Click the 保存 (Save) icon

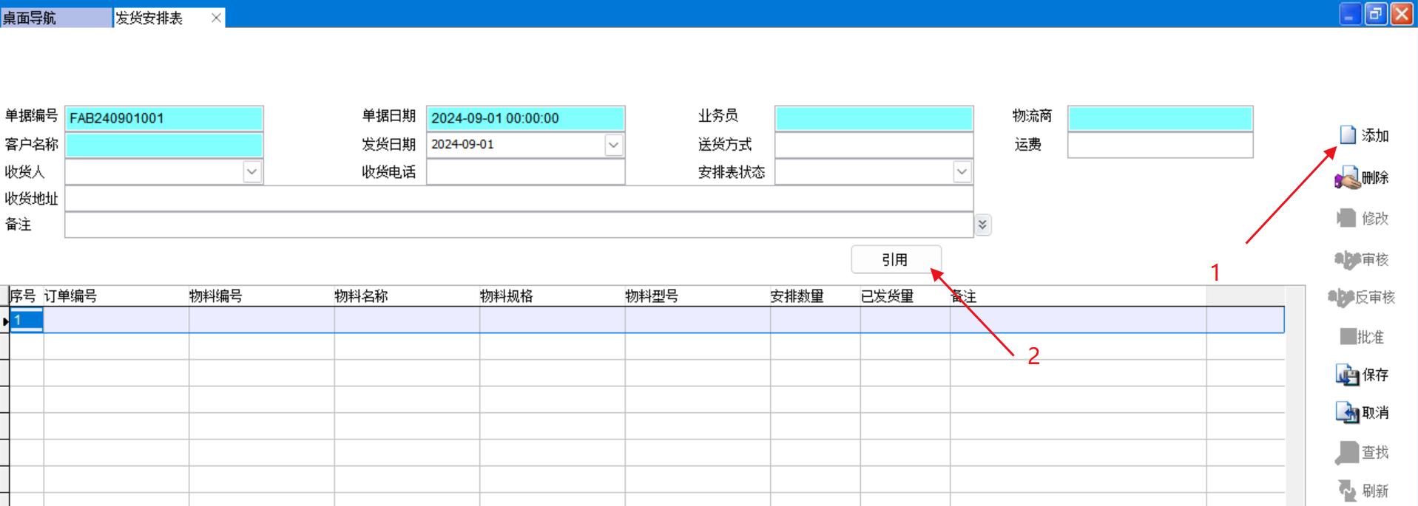coord(1347,375)
